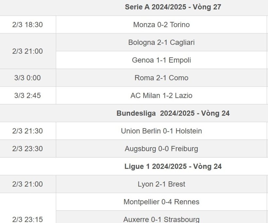Image resolution: width=268 pixels, height=223 pixels.
Task: Select the 3/3 0:00 kickoff time
Action: (27, 78)
